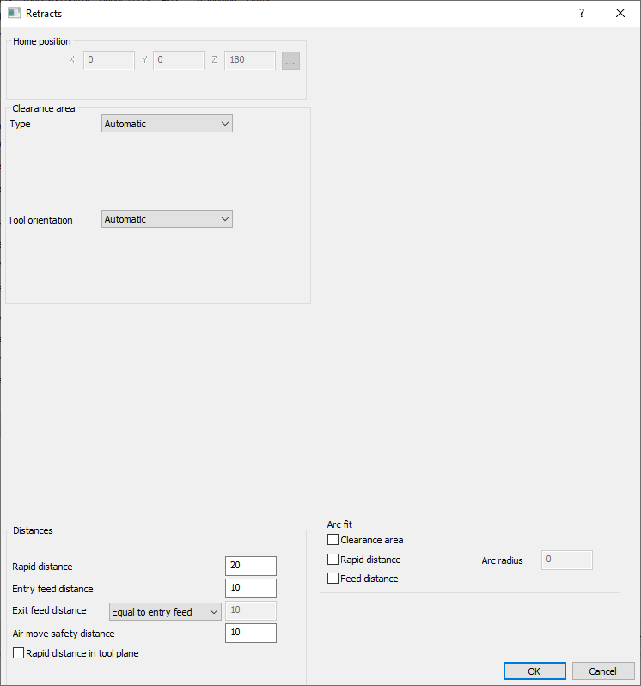Enable Rapid distance in tool plane
The image size is (641, 686).
coord(19,653)
